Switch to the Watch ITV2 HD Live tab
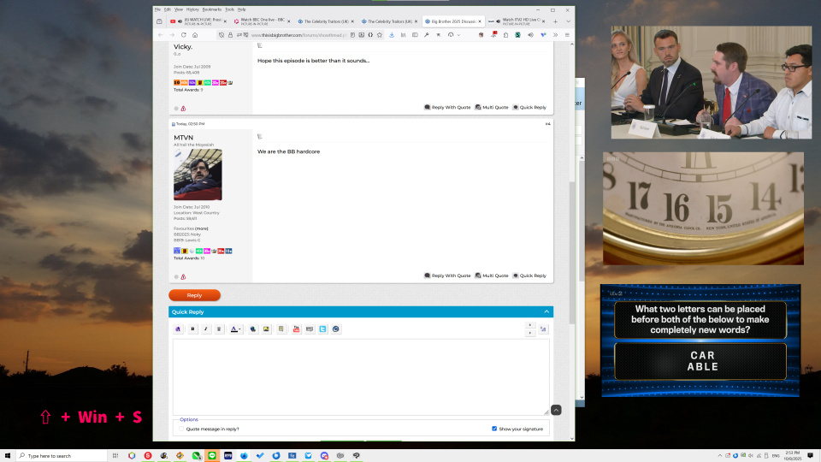821x462 pixels. click(517, 21)
